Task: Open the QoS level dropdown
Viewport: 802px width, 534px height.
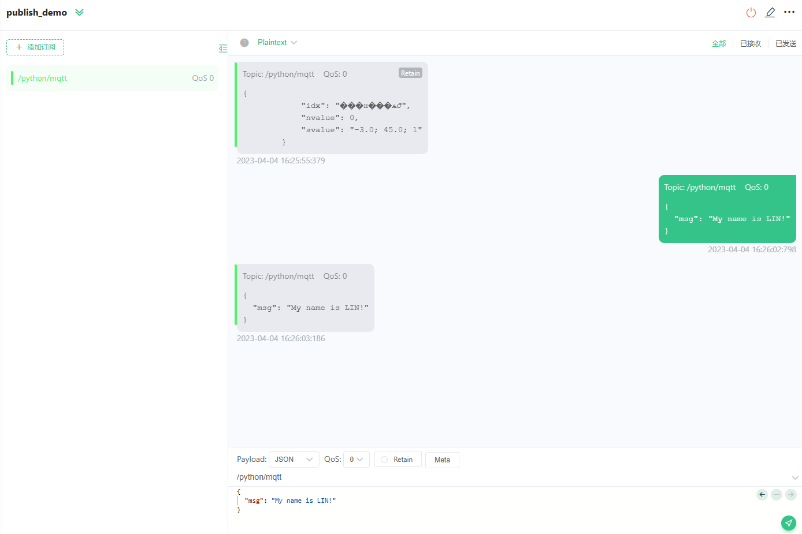Action: [x=356, y=460]
